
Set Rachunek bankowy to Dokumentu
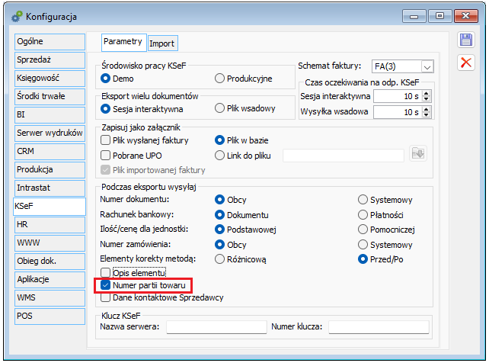[219, 215]
